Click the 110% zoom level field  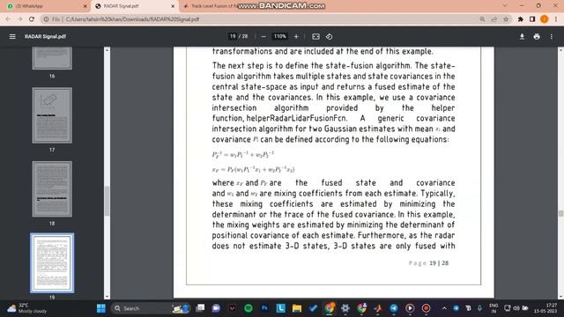coord(280,36)
